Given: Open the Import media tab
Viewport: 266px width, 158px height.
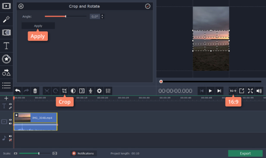Looking at the screenshot, I should click(x=6, y=6).
